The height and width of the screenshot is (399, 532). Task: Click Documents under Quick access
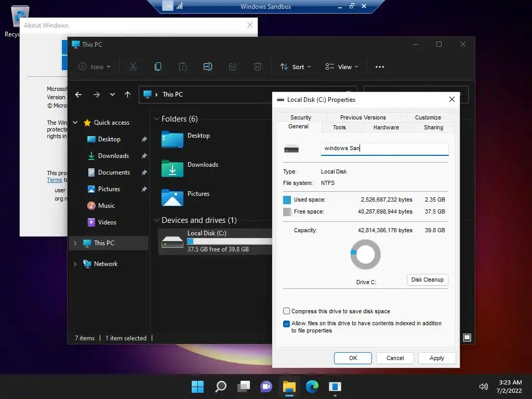pos(114,172)
